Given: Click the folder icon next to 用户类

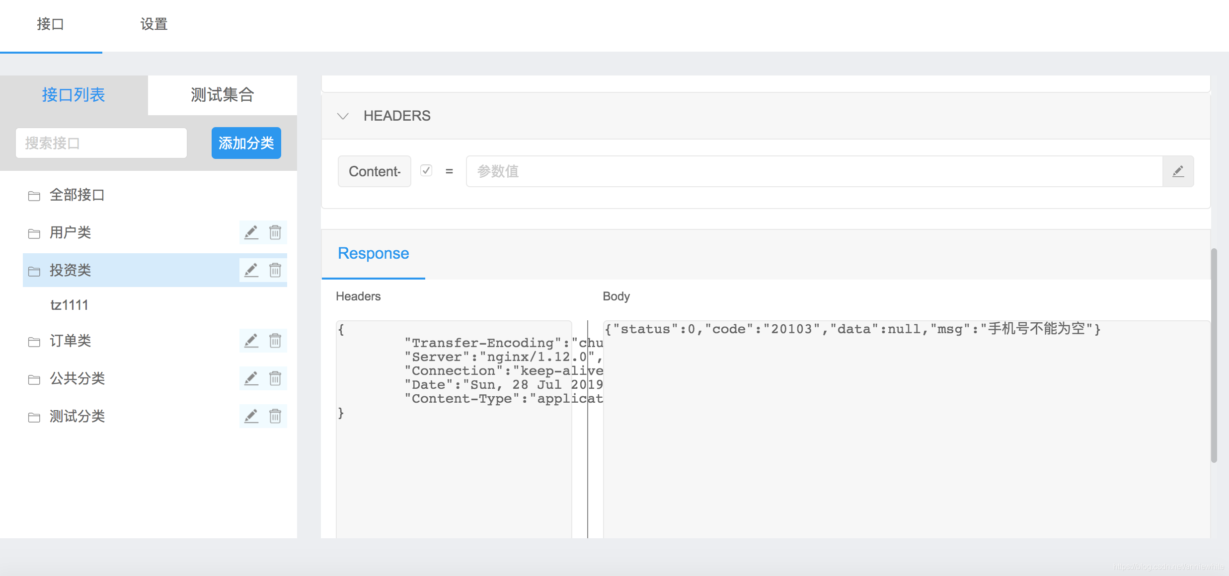Looking at the screenshot, I should pyautogui.click(x=34, y=233).
